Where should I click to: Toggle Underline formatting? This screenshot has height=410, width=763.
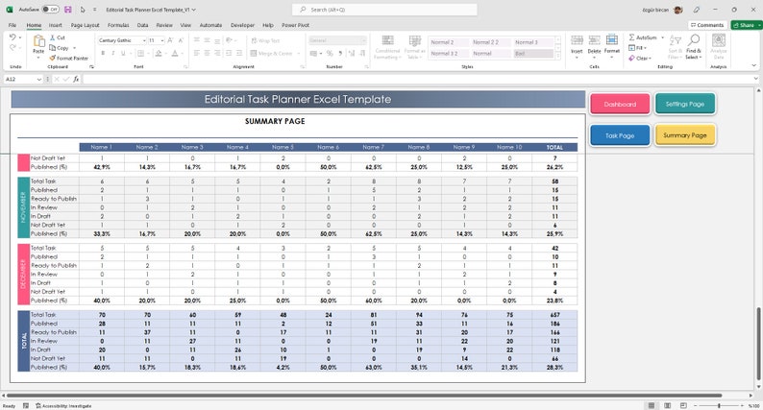click(x=123, y=53)
